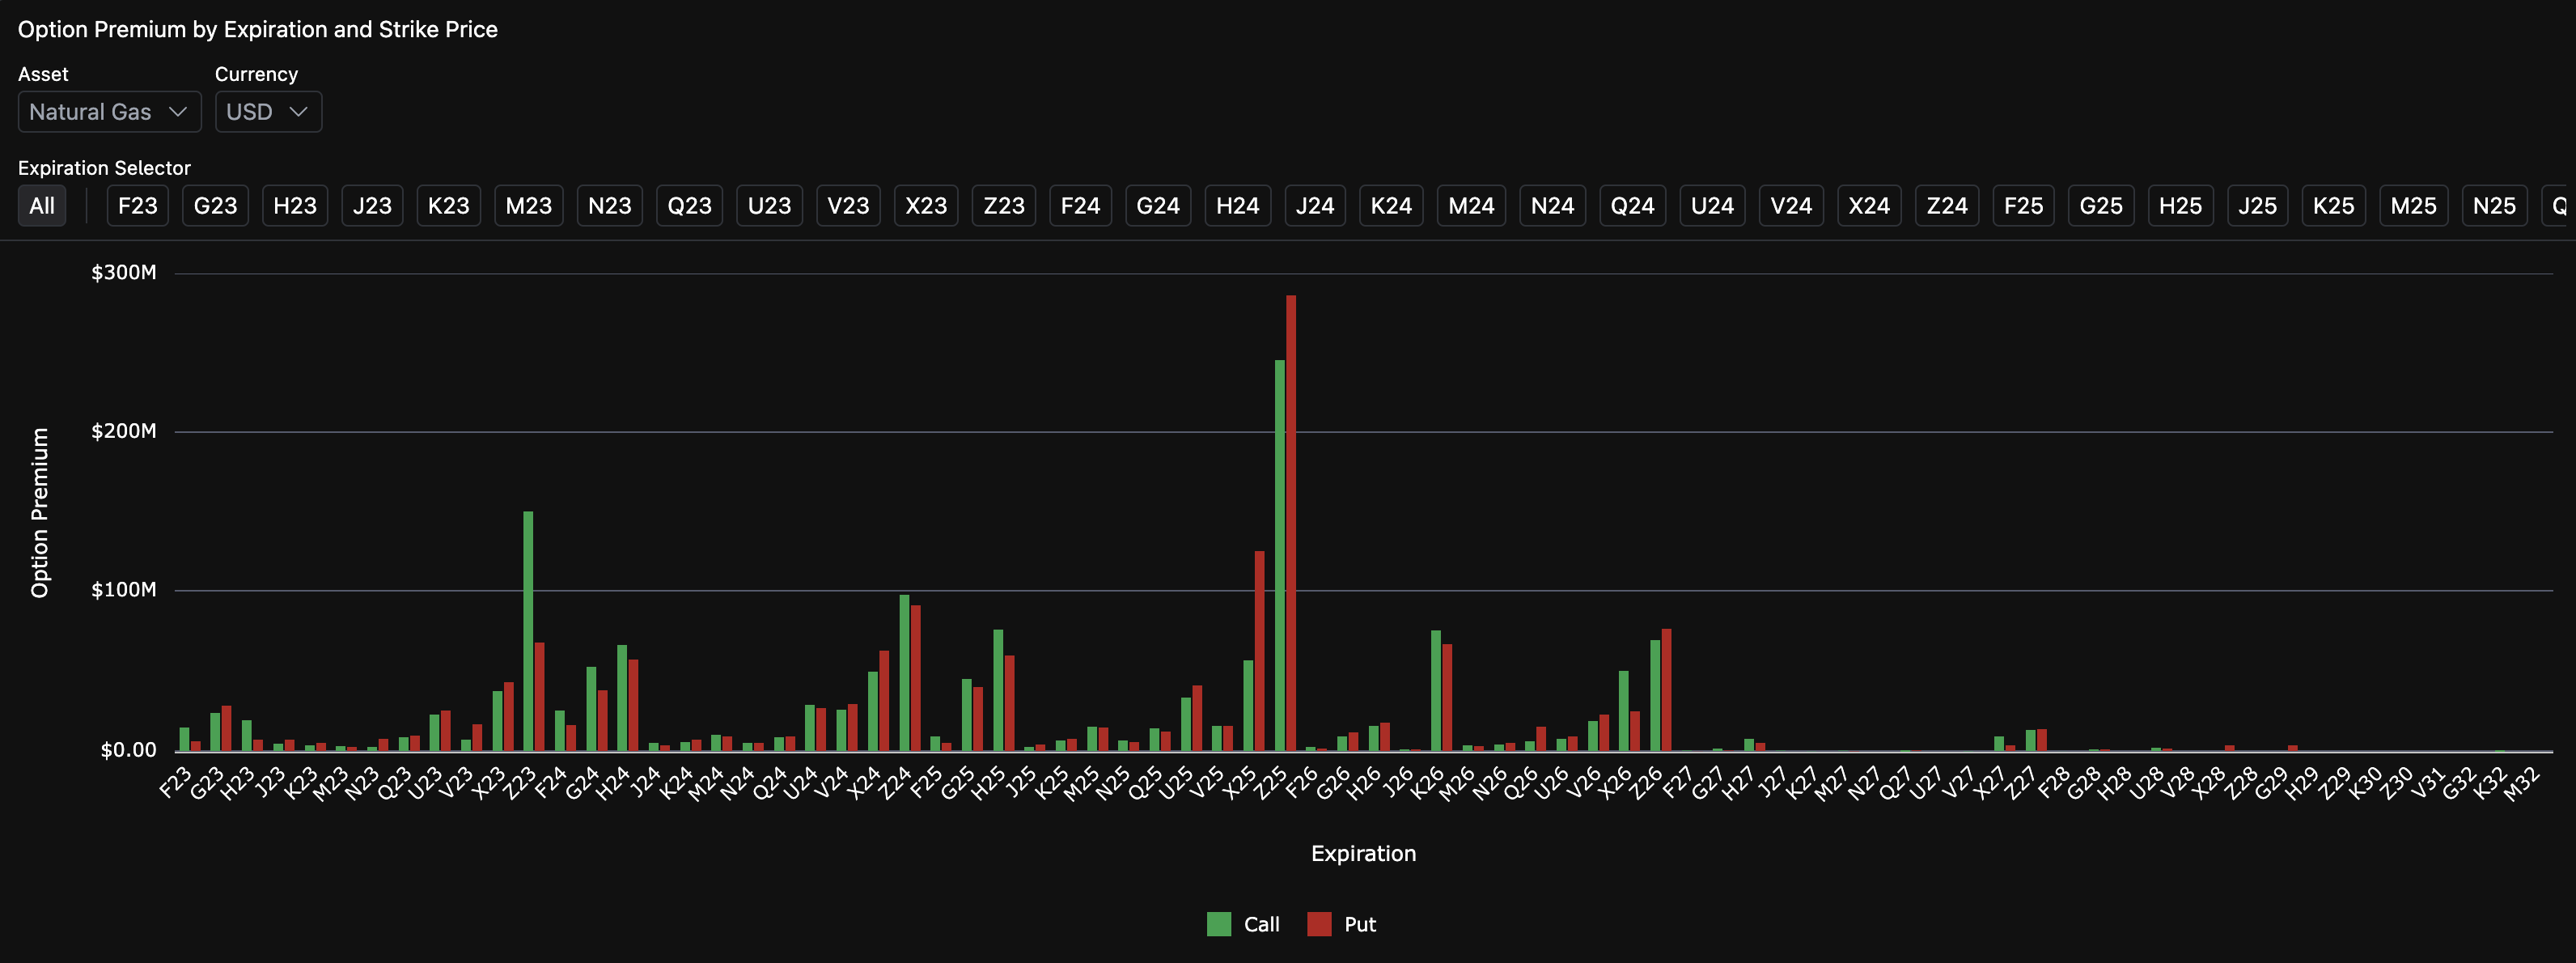Click the $300M axis label
The image size is (2576, 963).
124,273
